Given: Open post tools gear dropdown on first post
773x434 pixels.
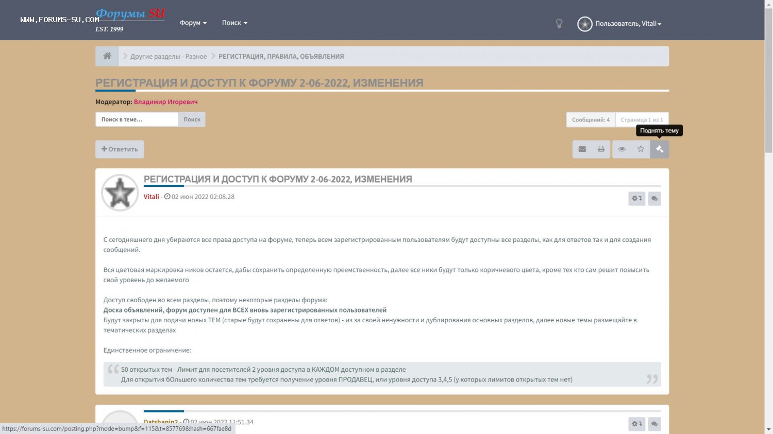Looking at the screenshot, I should [x=636, y=199].
